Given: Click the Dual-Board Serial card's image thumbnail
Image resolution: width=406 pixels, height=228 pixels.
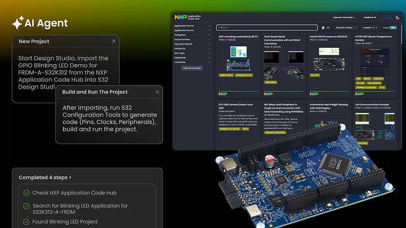Looking at the screenshot, I should [x=284, y=65].
